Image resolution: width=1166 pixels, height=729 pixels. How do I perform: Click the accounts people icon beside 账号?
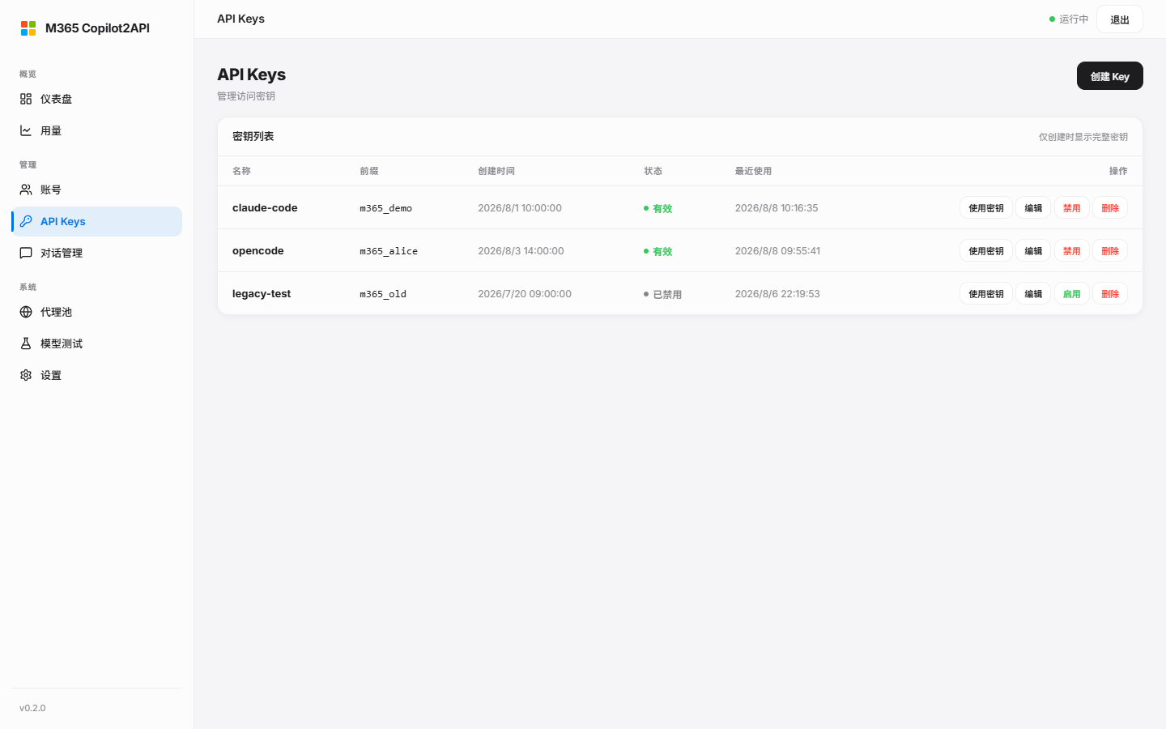[x=26, y=190]
